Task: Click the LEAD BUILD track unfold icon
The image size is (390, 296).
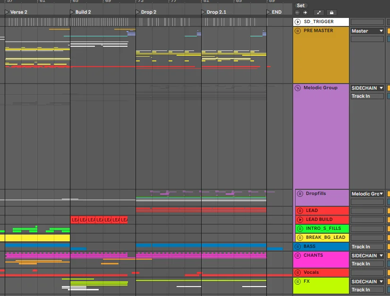Action: tap(300, 220)
